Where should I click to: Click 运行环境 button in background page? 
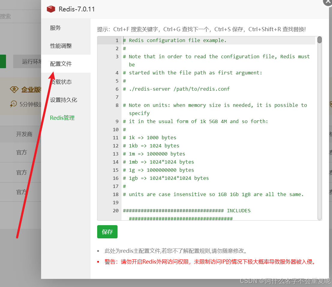pyautogui.click(x=27, y=62)
